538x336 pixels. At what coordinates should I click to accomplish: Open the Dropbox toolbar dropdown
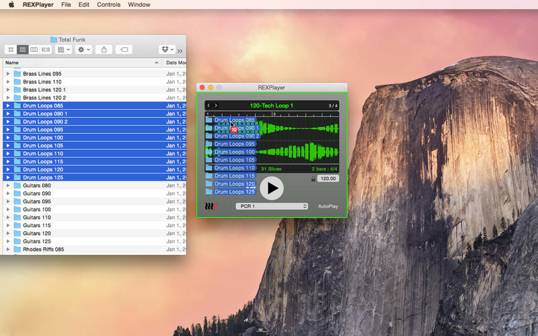(x=167, y=50)
